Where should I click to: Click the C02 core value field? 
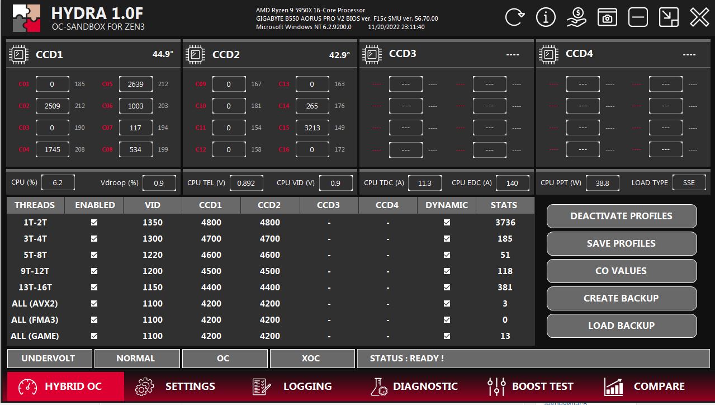[x=53, y=106]
